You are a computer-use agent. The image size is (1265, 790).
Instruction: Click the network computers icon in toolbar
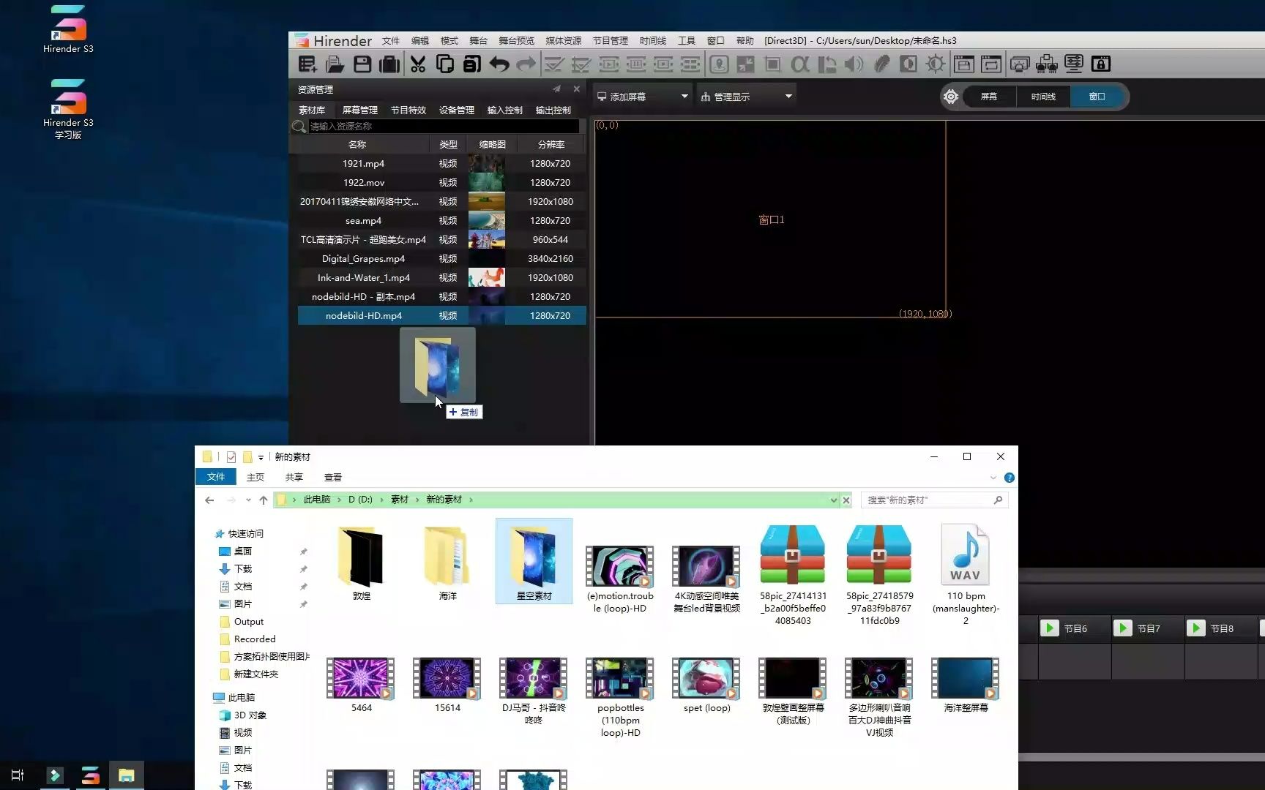coord(1047,64)
